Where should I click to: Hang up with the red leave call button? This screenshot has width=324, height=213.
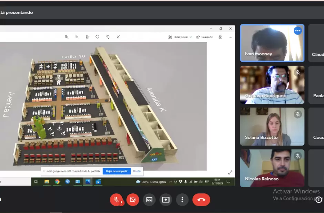(201, 200)
